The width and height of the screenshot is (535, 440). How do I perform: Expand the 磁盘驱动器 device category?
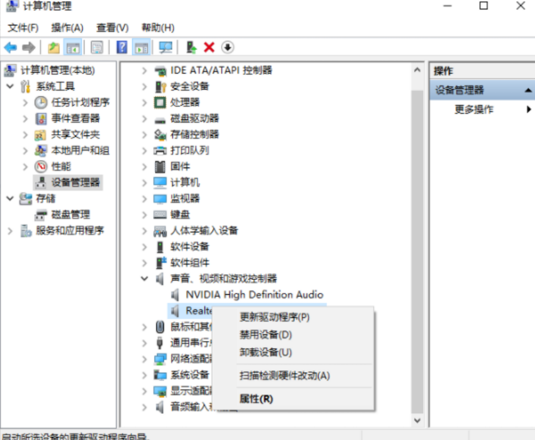click(144, 118)
